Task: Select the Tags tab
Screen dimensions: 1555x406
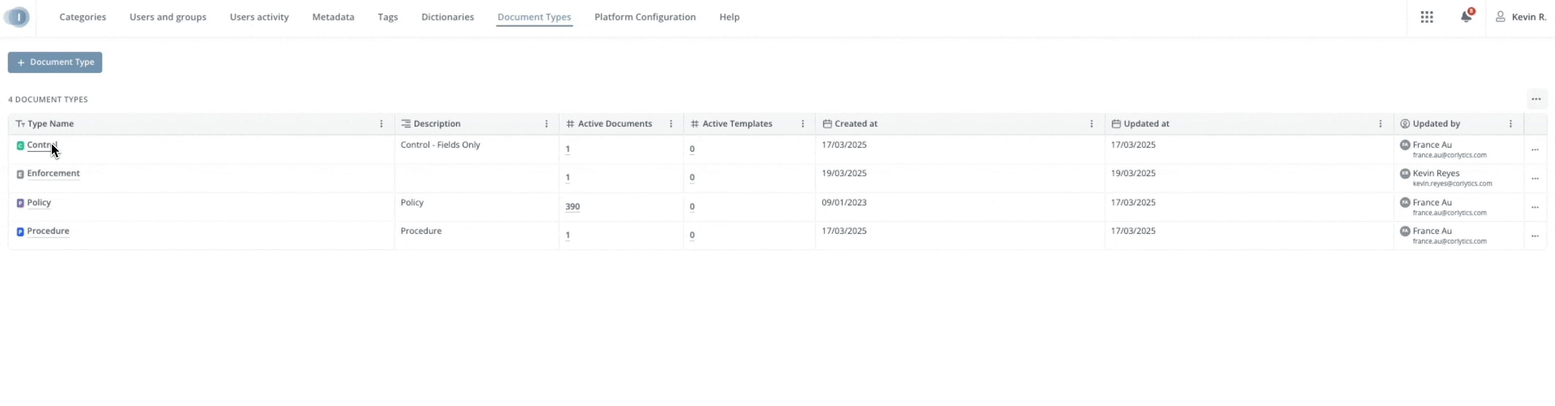Action: point(388,17)
